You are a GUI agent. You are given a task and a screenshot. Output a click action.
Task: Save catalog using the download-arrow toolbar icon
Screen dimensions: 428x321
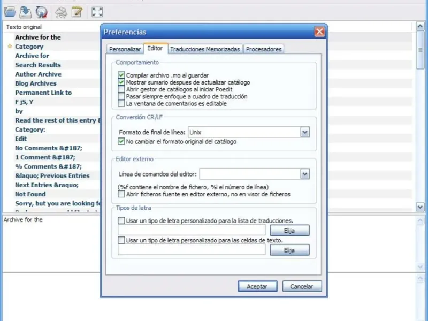[26, 12]
